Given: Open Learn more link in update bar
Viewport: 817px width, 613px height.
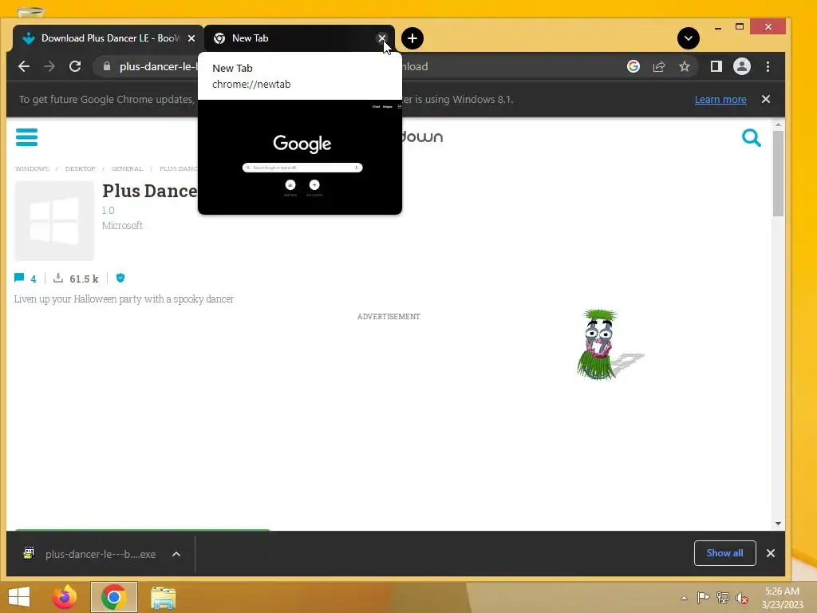Looking at the screenshot, I should [x=720, y=99].
